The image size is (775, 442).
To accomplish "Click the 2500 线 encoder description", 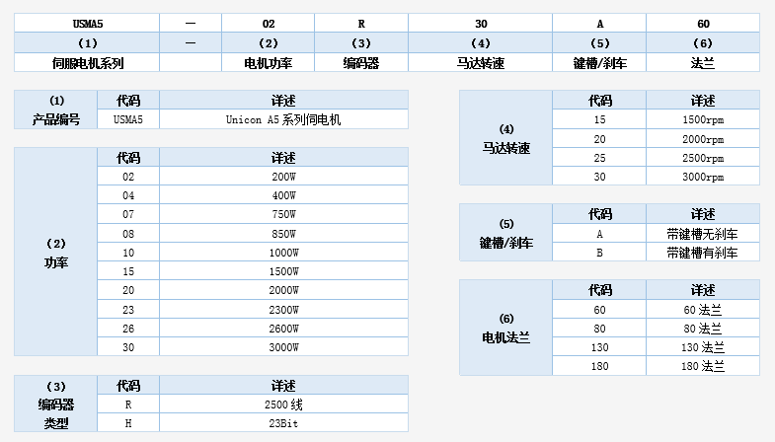I will (x=283, y=405).
